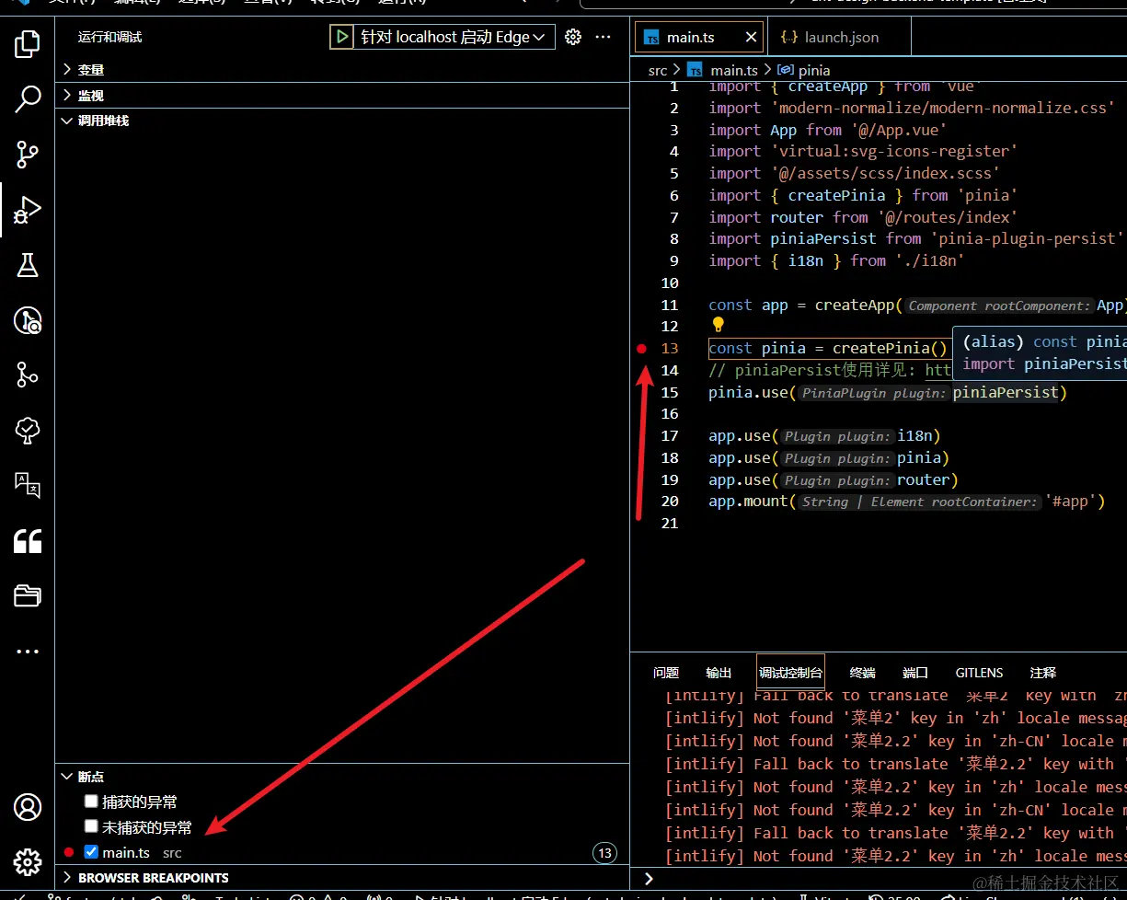
Task: Click the TS file icon on main.ts tab
Action: [652, 38]
